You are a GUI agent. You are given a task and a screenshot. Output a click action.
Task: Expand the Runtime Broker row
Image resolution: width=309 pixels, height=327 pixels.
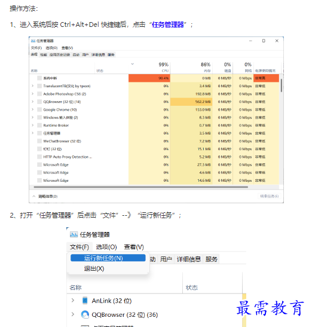[32, 126]
